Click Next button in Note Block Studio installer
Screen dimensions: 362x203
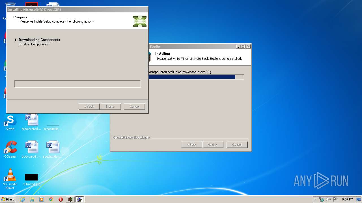[x=212, y=145]
